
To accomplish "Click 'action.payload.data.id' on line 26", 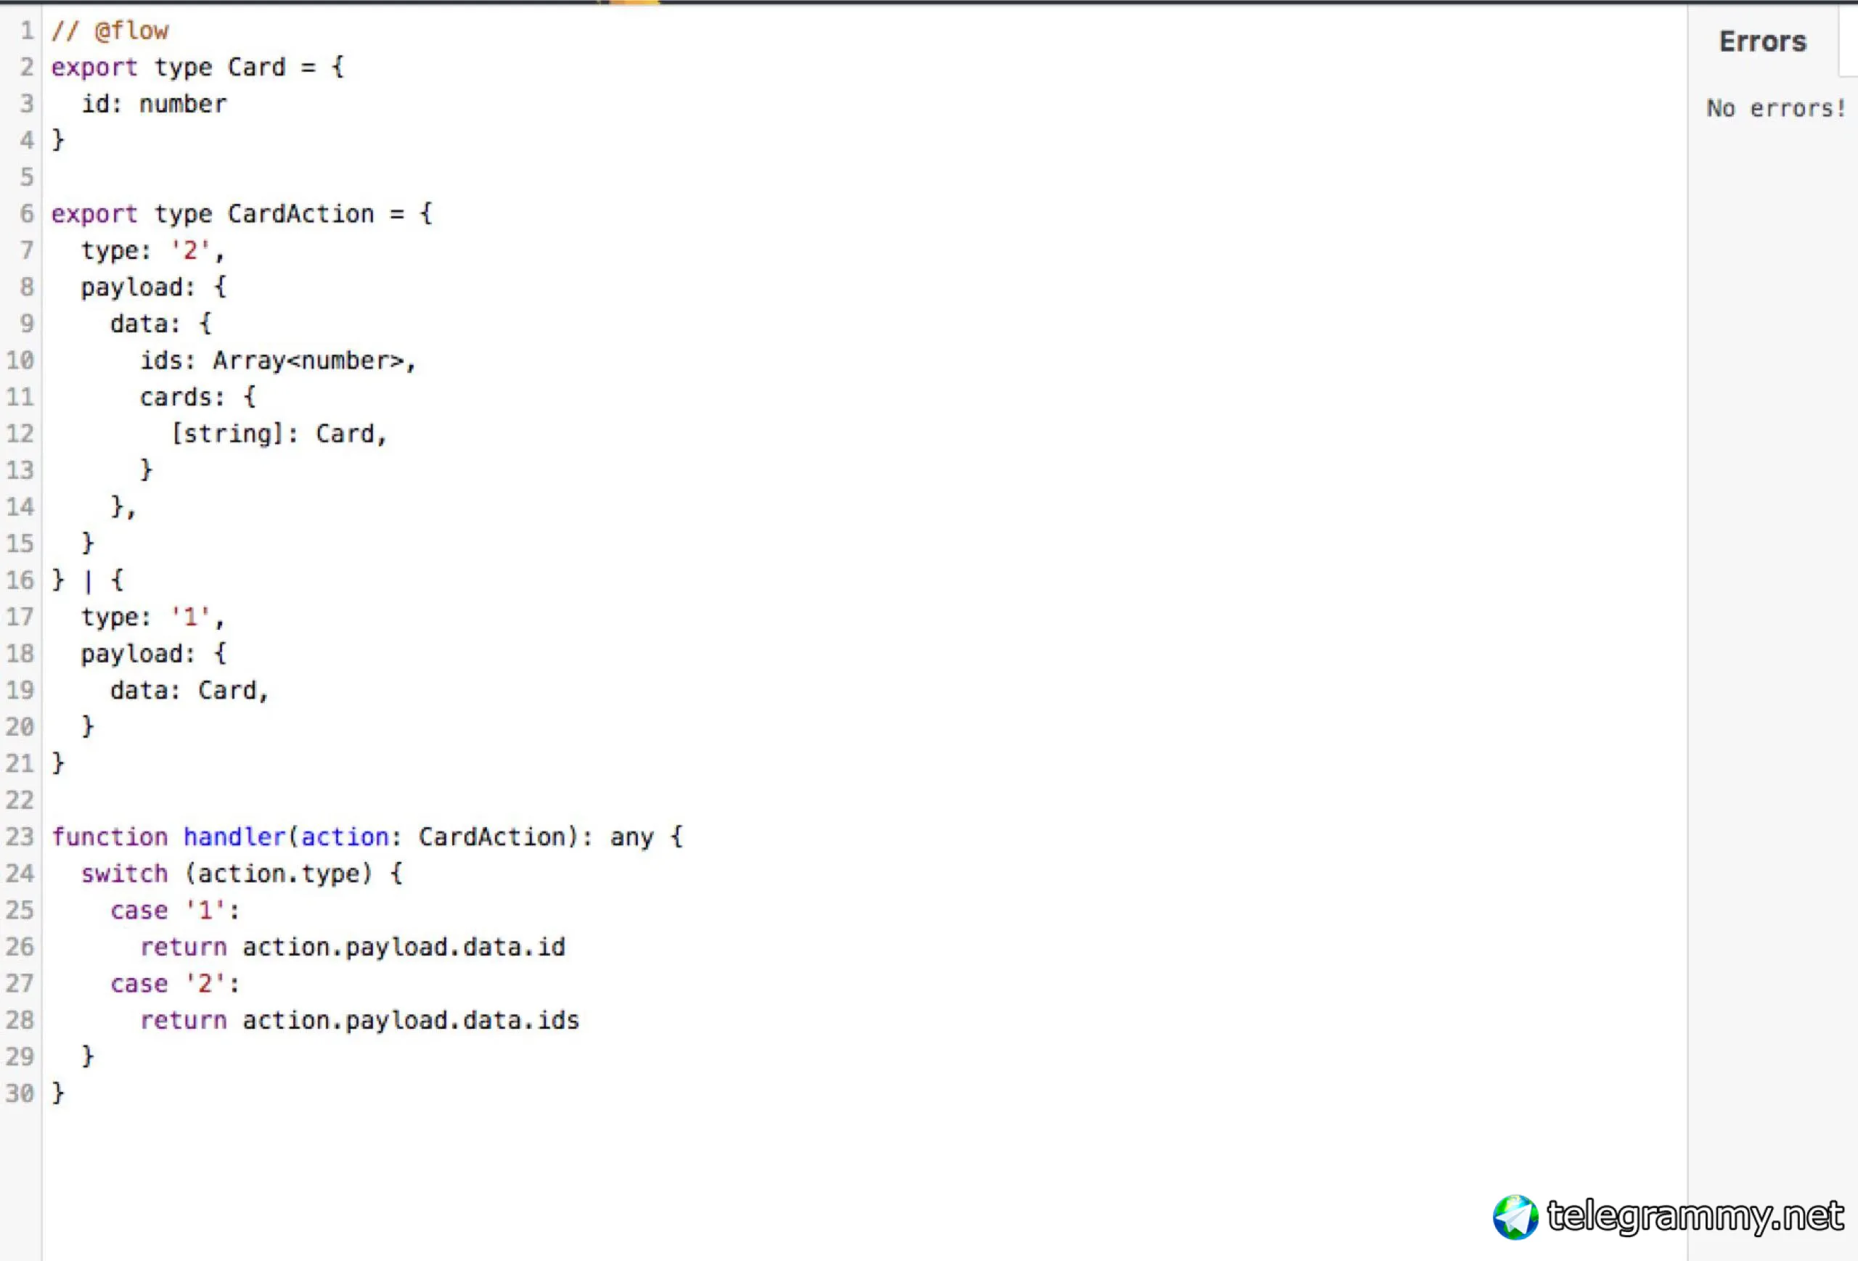I will [404, 947].
